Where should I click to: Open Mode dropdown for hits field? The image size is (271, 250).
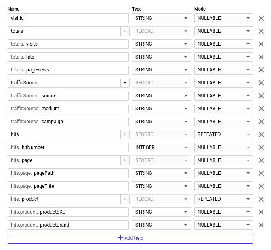coord(223,134)
